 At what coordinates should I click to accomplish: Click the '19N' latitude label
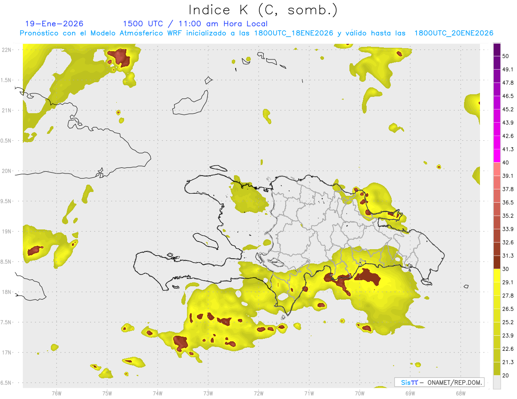point(7,231)
